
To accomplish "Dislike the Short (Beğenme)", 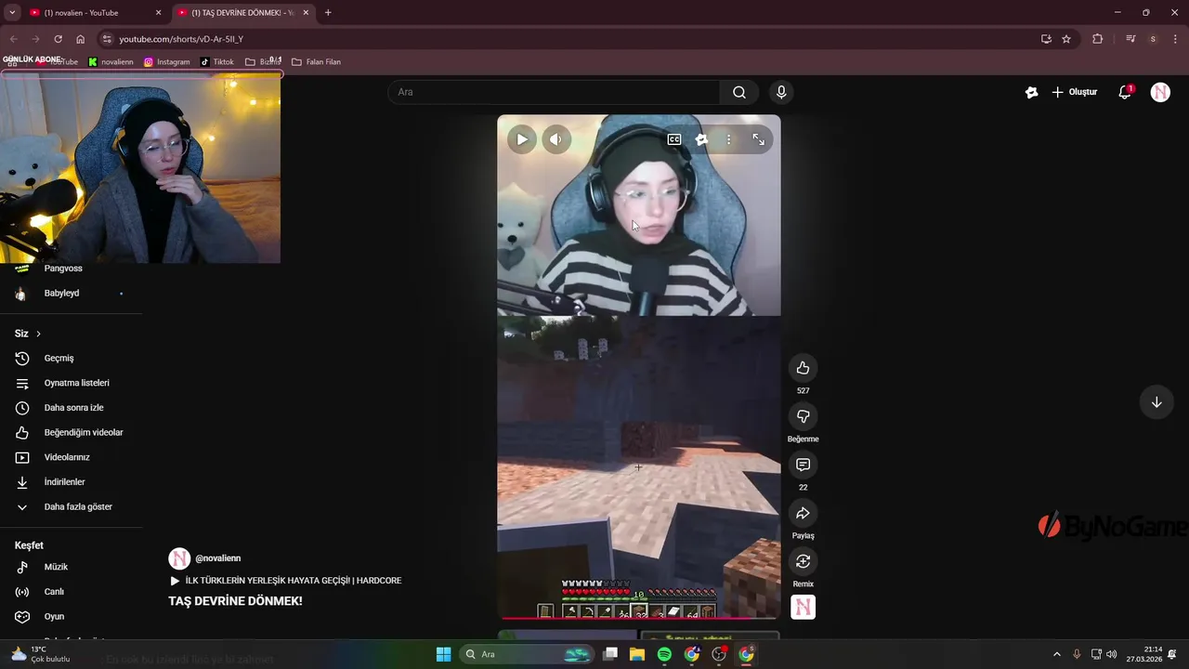I will pos(803,416).
